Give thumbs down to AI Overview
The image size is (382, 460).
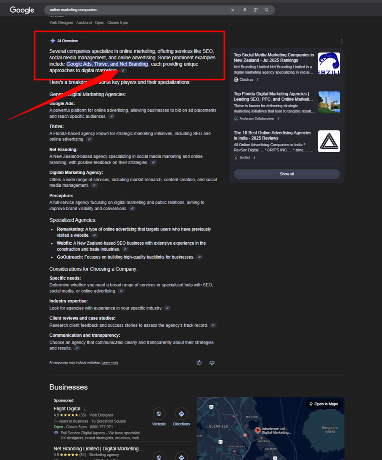tap(212, 363)
